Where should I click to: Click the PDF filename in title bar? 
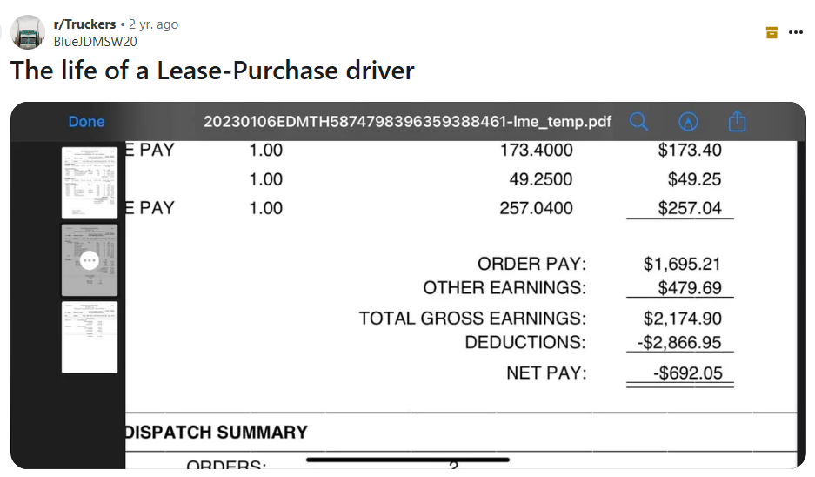(x=407, y=122)
